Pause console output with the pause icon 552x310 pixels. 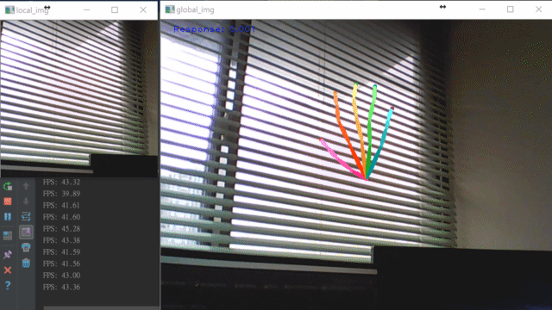coord(8,216)
